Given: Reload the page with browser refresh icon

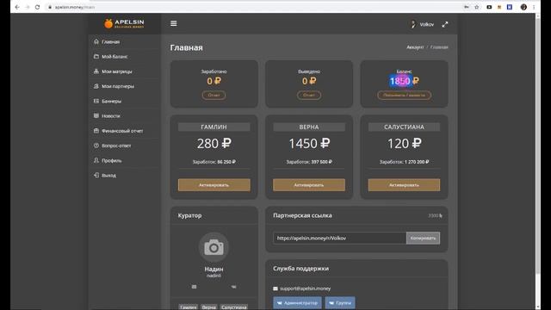Looking at the screenshot, I should [x=37, y=7].
